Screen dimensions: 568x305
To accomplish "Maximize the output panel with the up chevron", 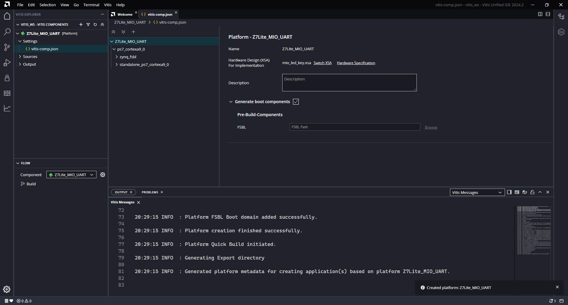I will point(540,192).
